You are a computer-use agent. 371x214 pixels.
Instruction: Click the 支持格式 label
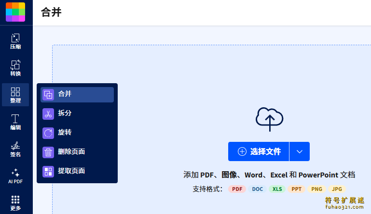click(208, 189)
